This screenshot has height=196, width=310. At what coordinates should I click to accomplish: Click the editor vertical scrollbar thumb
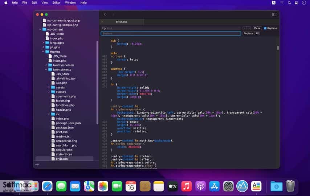(x=278, y=48)
